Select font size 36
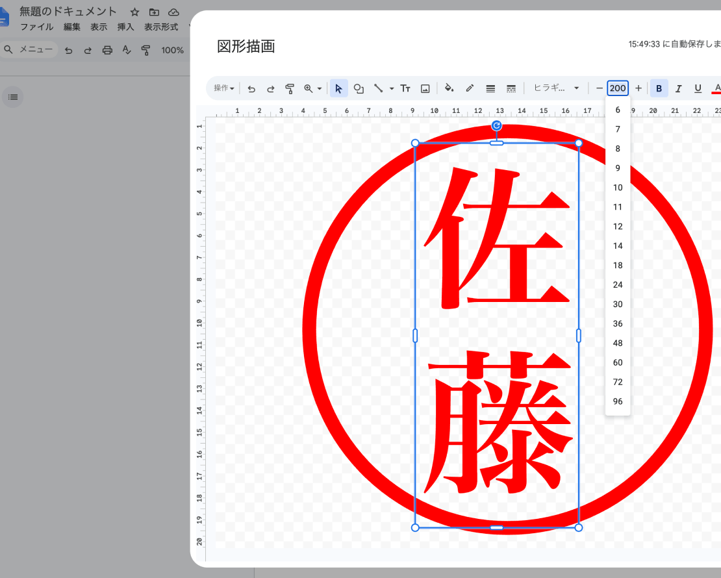The height and width of the screenshot is (578, 721). point(618,323)
